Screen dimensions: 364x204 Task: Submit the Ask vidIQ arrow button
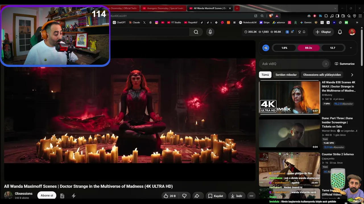coord(326,64)
